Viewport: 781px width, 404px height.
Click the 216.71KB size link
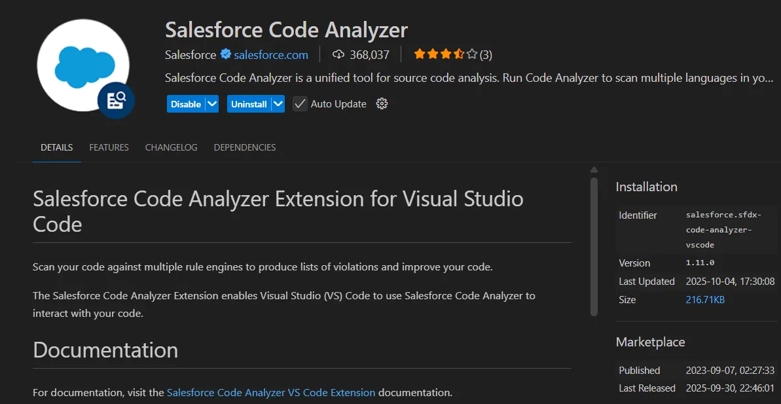point(705,300)
